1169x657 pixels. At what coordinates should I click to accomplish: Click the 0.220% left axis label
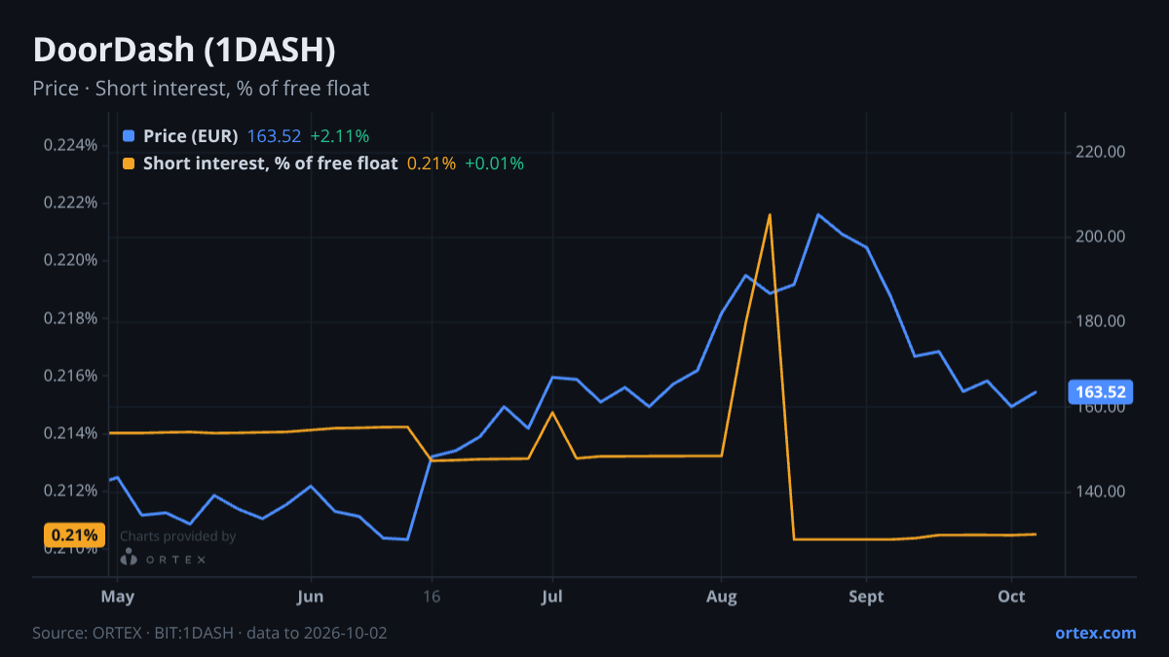click(x=71, y=261)
